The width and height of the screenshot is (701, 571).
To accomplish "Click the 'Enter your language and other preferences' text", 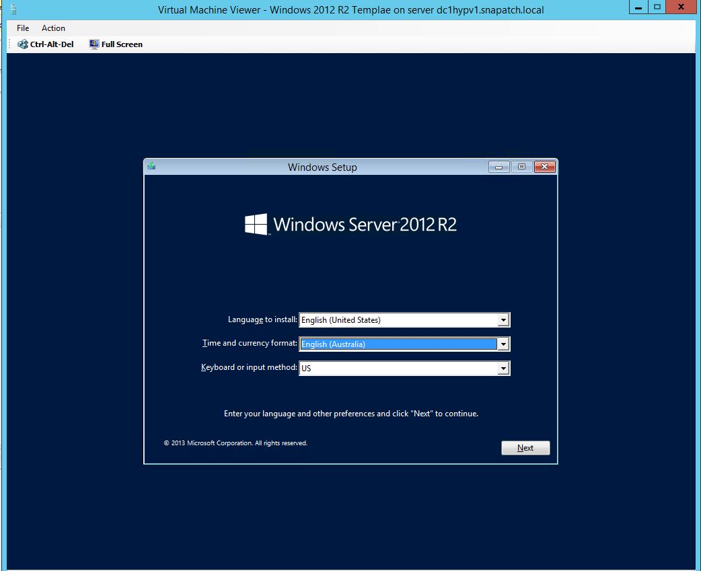I will 351,414.
